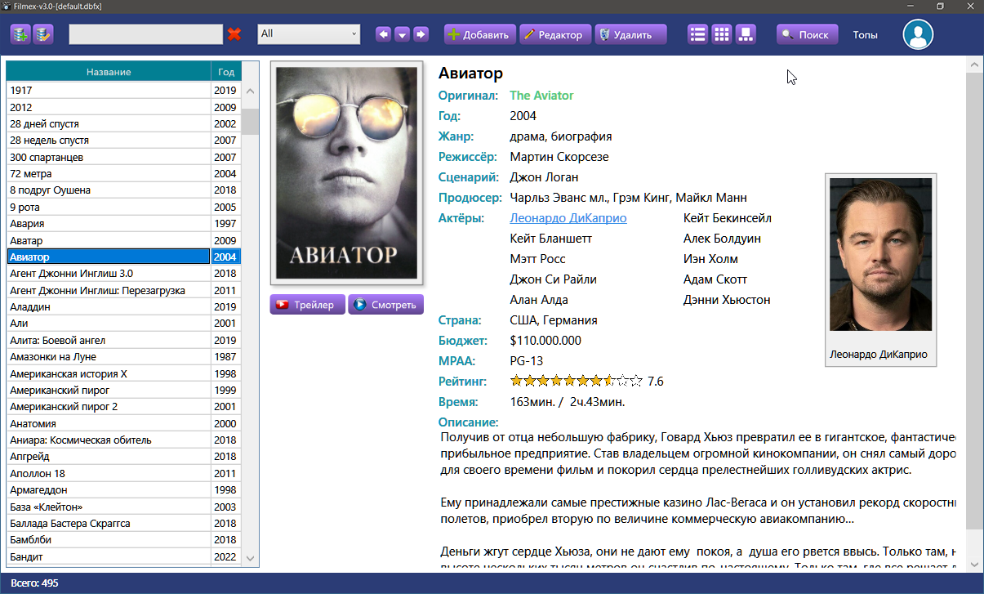
Task: Click the down arrow navigation dropdown
Action: [x=402, y=34]
